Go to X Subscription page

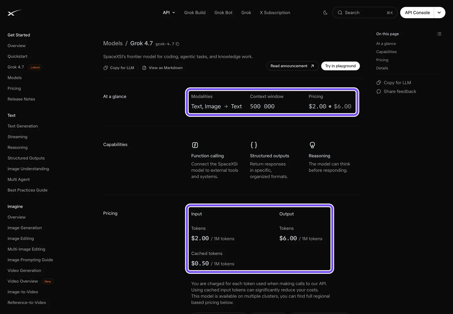click(275, 13)
